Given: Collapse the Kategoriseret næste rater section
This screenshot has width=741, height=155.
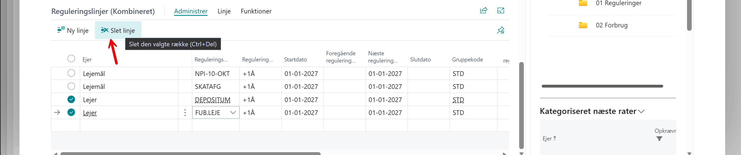Looking at the screenshot, I should [x=641, y=111].
